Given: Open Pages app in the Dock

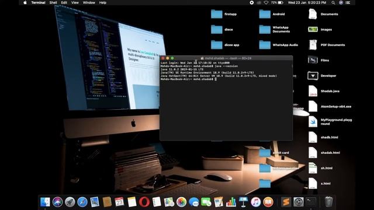Looking at the screenshot, I should click(219, 202).
